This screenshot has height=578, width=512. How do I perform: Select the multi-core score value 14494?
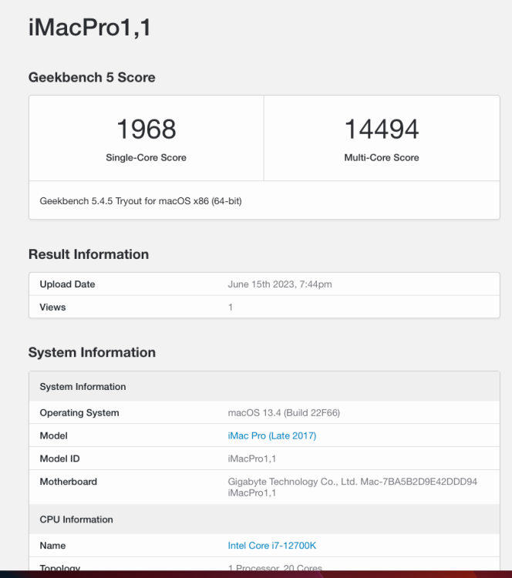pyautogui.click(x=382, y=129)
